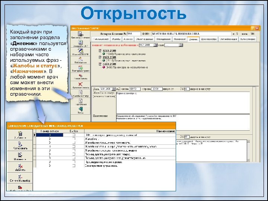This screenshot has width=268, height=201.
Task: Switch to the Статинформация tab
Action: [x=228, y=39]
